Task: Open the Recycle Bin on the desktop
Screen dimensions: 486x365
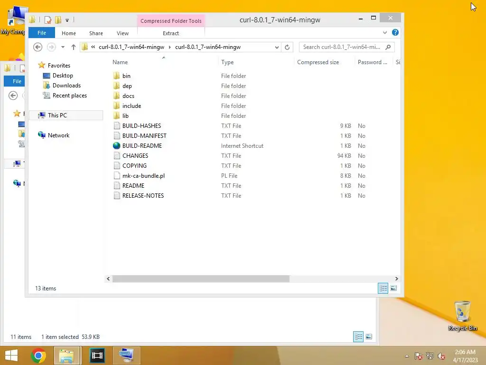Action: (x=462, y=316)
